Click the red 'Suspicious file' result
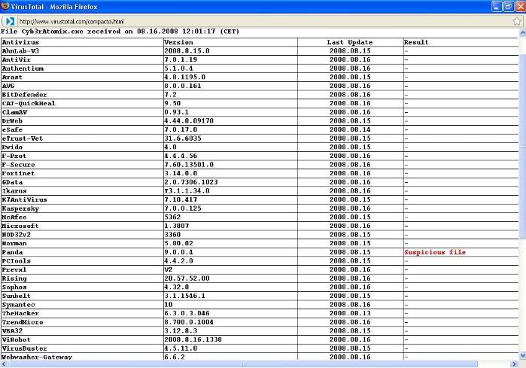This screenshot has height=368, width=526. point(435,252)
